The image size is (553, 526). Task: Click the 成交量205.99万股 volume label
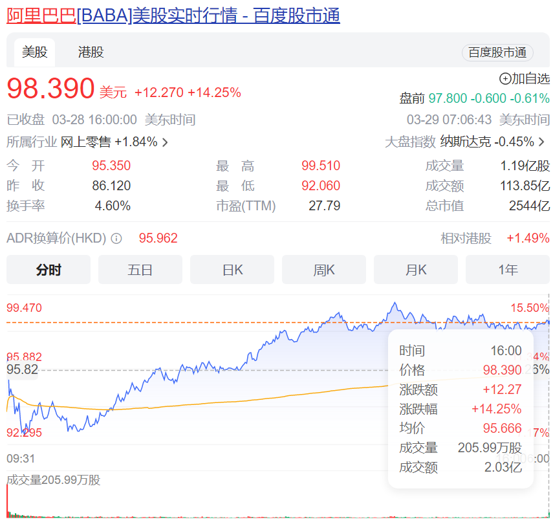54,480
